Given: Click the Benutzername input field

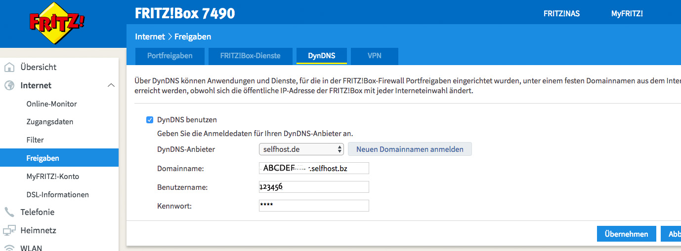Looking at the screenshot, I should point(314,187).
